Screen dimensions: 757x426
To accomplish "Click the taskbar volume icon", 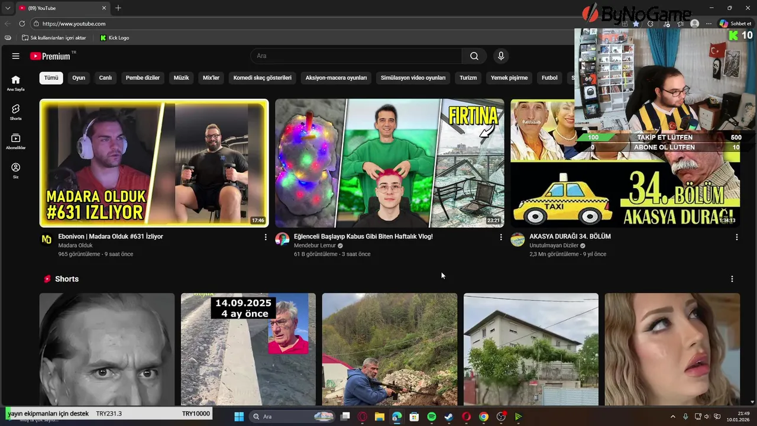I will pyautogui.click(x=706, y=417).
